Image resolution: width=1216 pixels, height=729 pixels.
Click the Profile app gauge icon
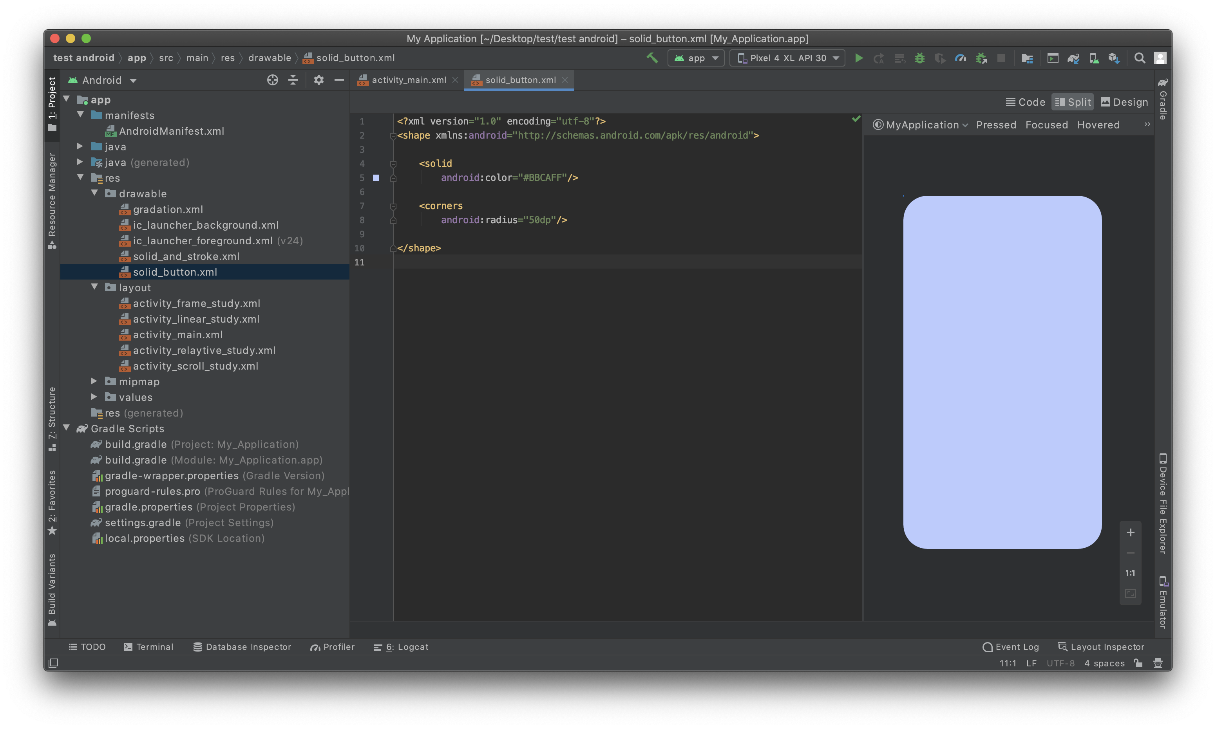(x=960, y=58)
